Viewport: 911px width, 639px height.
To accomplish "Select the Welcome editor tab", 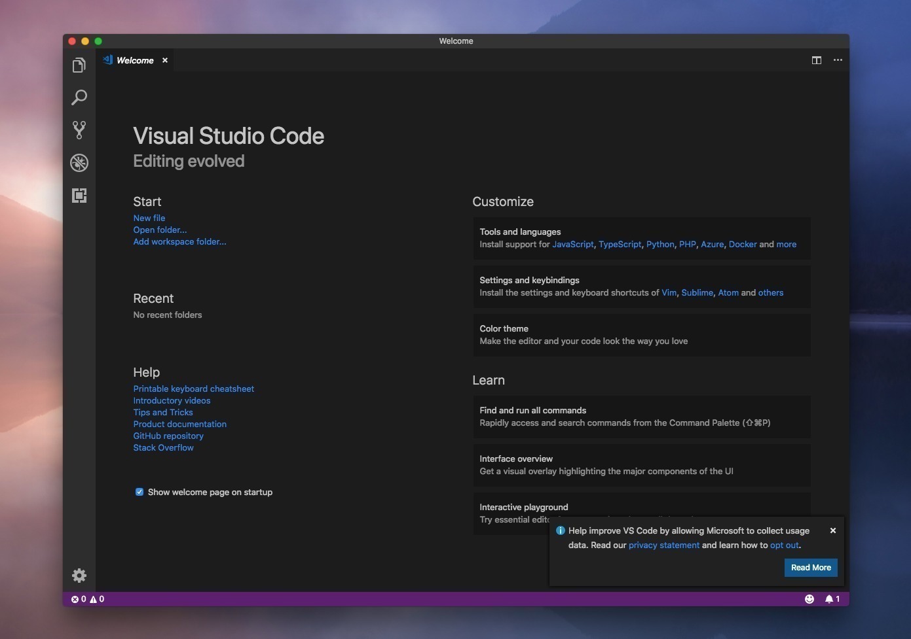I will coord(135,60).
